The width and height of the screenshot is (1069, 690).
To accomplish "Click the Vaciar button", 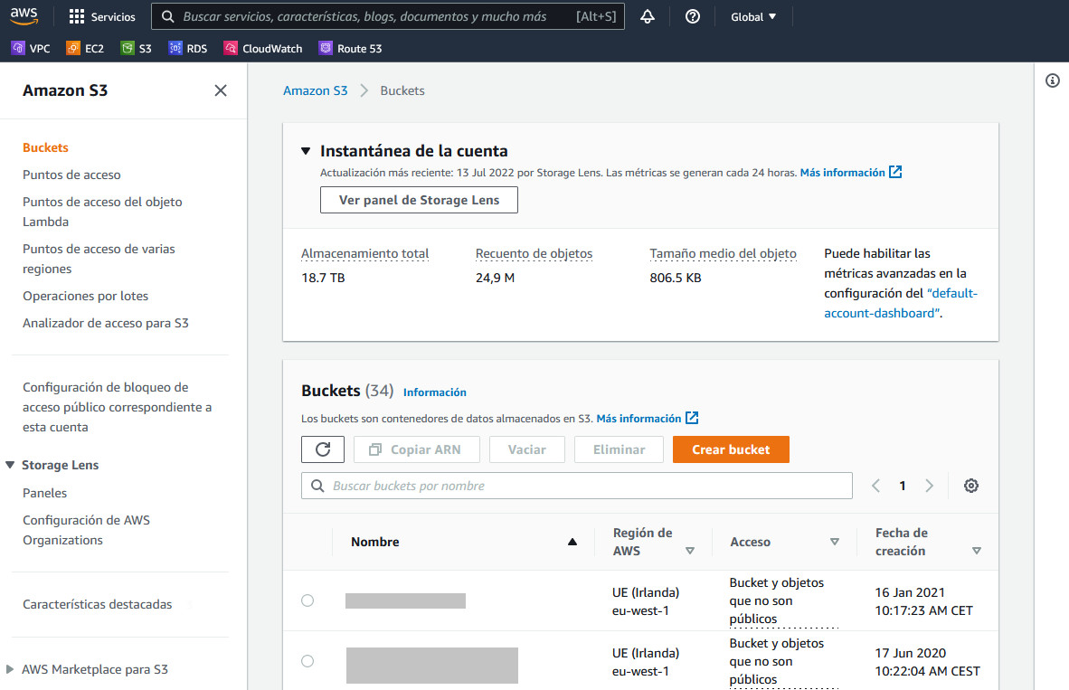I will 527,449.
